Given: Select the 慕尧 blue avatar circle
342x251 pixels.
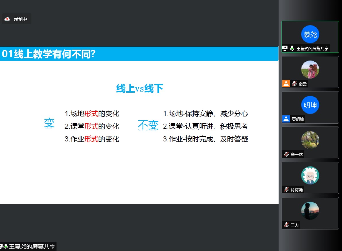Looking at the screenshot, I should [x=310, y=34].
